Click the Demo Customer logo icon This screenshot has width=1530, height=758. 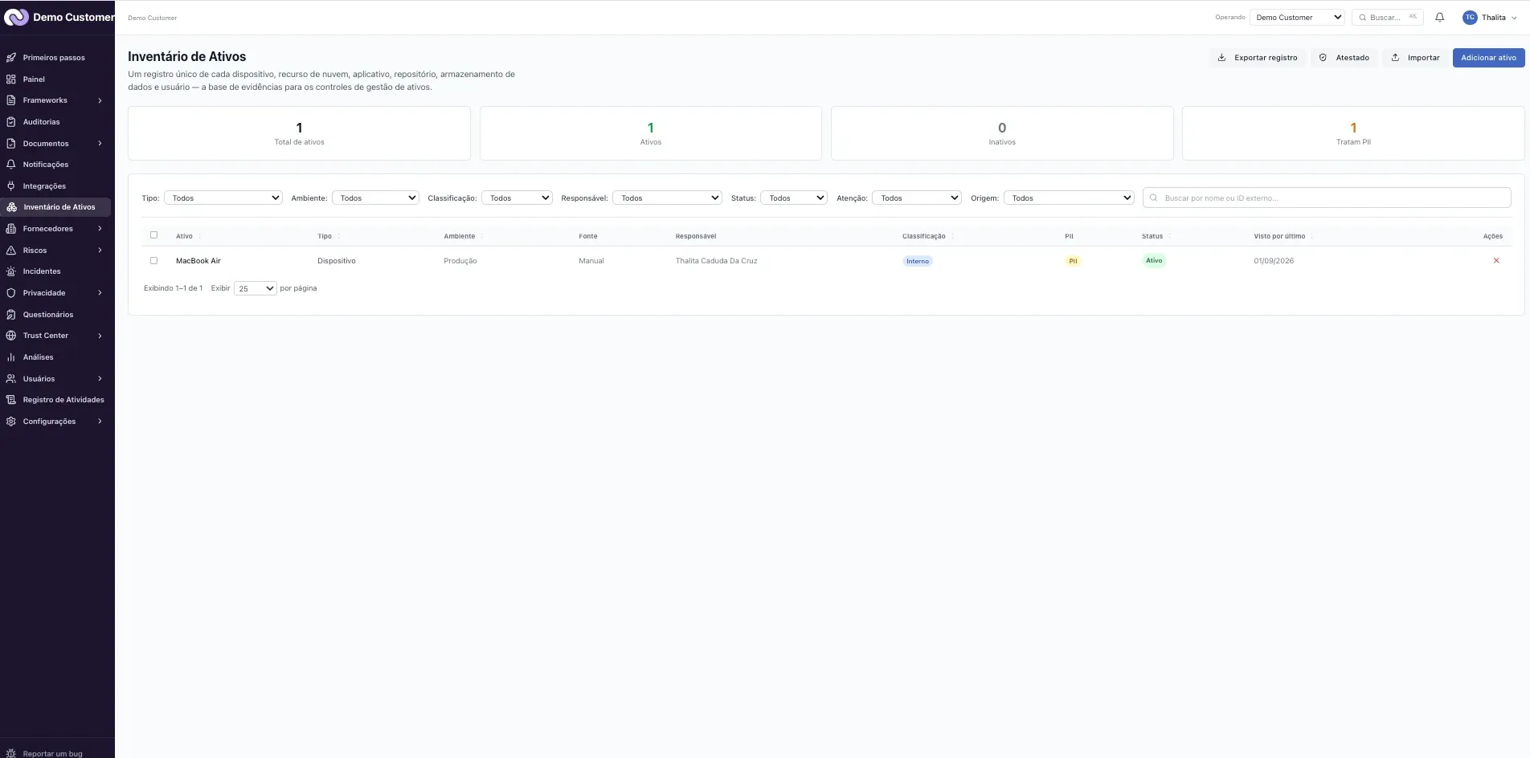pos(16,17)
